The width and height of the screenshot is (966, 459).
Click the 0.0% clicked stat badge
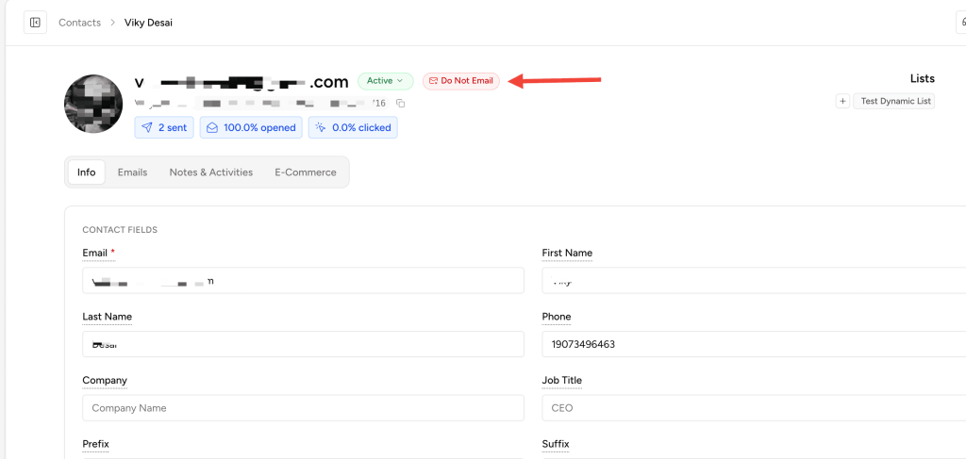point(353,127)
